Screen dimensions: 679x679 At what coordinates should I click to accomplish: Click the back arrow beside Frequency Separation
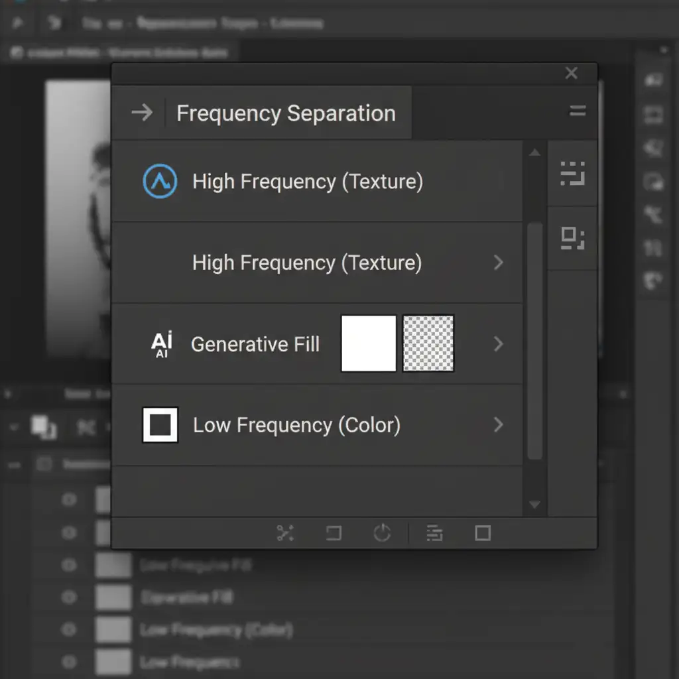[x=141, y=113]
